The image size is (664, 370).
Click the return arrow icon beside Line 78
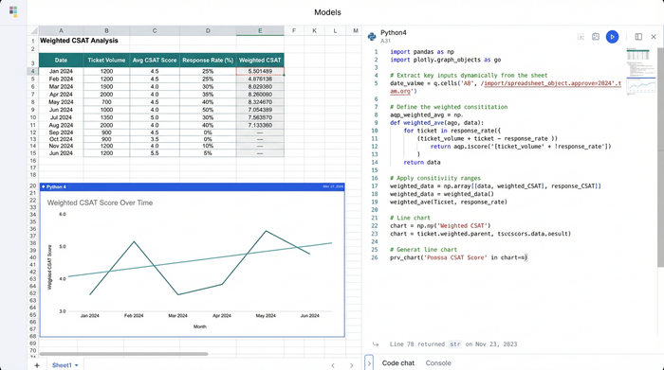(376, 344)
